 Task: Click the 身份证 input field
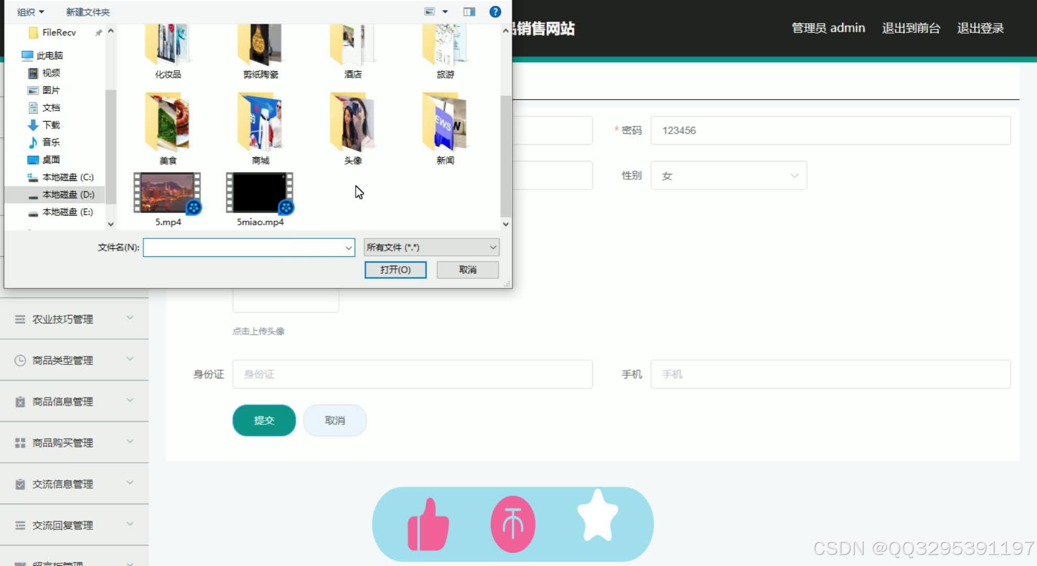[412, 374]
